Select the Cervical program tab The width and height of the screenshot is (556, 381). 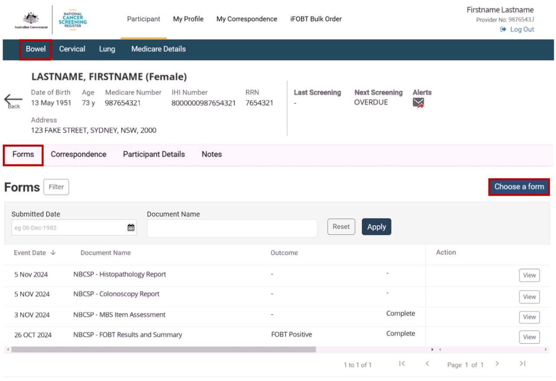(x=72, y=49)
